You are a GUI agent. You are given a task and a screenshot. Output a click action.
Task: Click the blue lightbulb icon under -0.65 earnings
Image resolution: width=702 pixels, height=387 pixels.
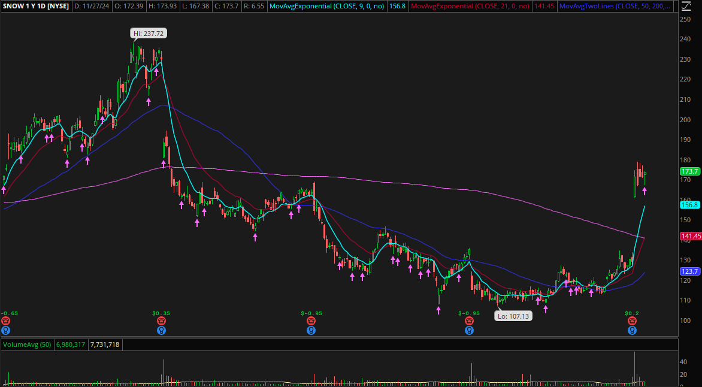coord(5,331)
